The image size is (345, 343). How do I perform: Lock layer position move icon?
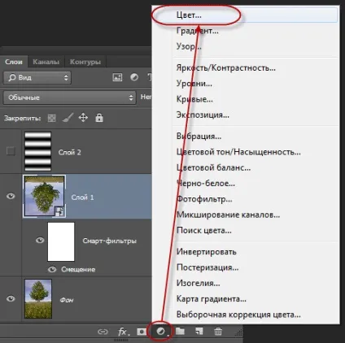point(83,118)
